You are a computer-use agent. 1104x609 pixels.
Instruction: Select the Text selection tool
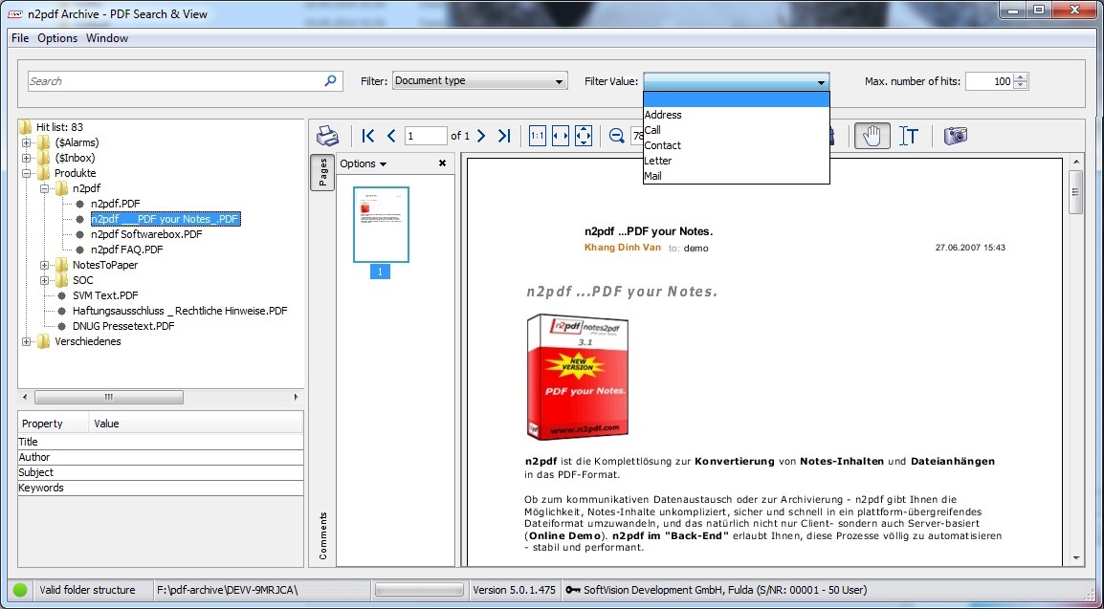(x=909, y=135)
